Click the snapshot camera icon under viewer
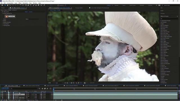Viewport: 180px width, 101px height. (x=85, y=83)
